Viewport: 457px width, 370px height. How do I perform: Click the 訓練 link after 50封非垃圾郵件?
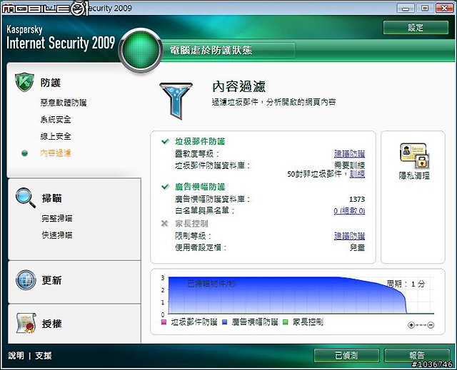pyautogui.click(x=357, y=174)
